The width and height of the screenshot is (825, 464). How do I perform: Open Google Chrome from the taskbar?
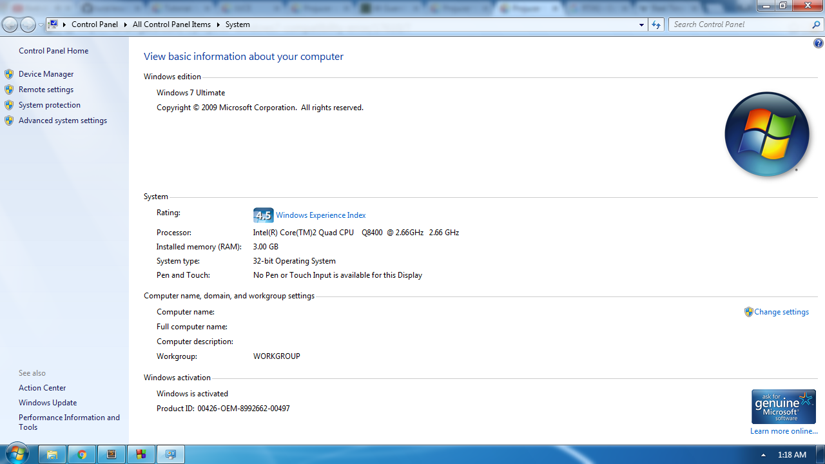[x=82, y=454]
